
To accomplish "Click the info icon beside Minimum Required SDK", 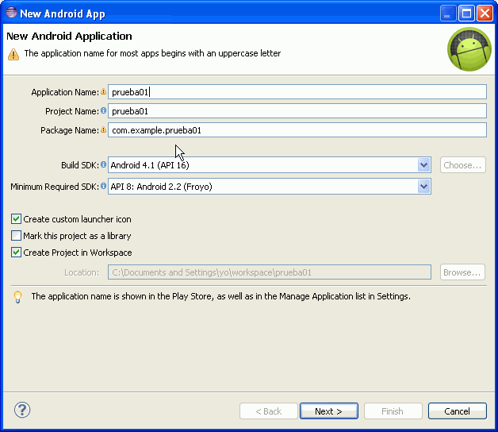I will 104,186.
